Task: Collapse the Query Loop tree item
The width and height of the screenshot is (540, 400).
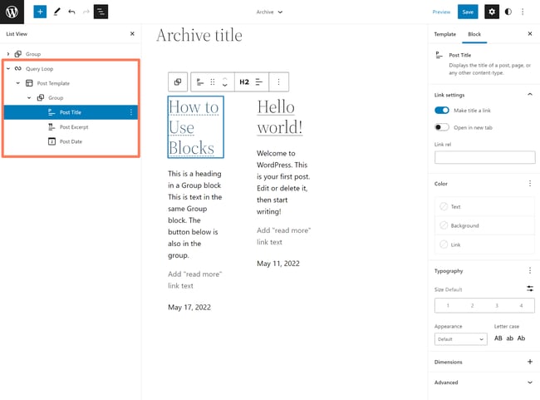Action: click(x=8, y=69)
